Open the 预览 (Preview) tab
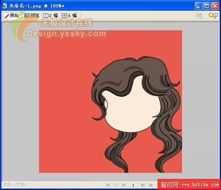Viewport: 221px width, 190px height. pyautogui.click(x=32, y=16)
